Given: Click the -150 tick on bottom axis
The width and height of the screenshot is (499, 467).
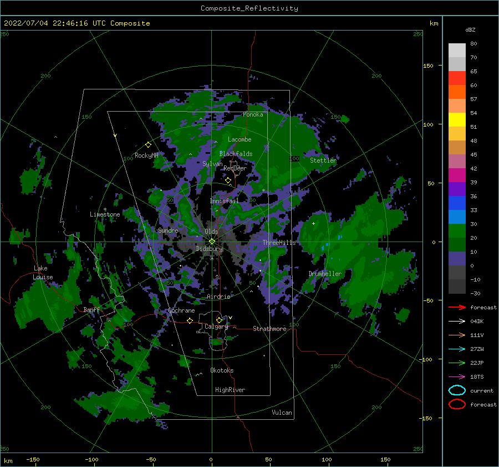Looking at the screenshot, I should tap(33, 459).
